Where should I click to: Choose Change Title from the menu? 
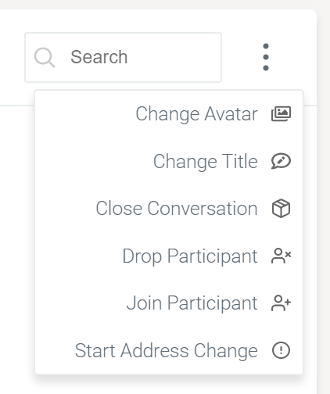pos(169,161)
